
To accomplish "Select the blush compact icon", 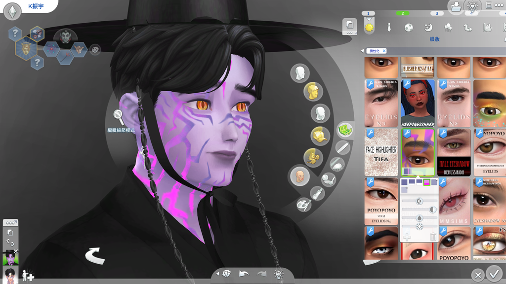I will pyautogui.click(x=329, y=179).
